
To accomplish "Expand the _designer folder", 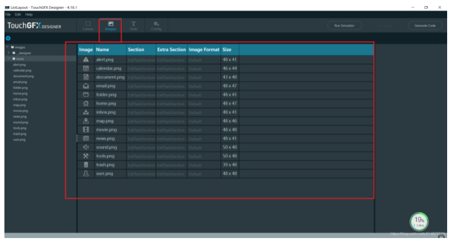I will (x=9, y=53).
